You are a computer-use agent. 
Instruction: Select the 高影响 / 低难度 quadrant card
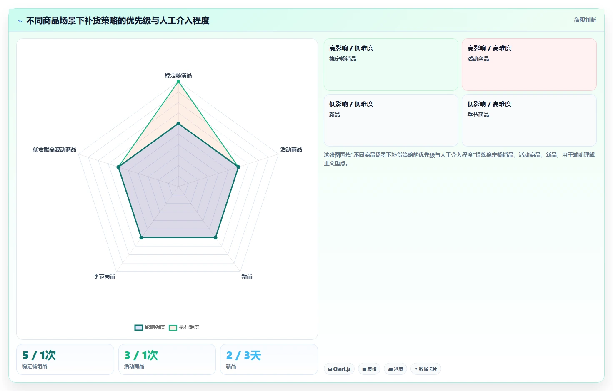[x=391, y=65]
